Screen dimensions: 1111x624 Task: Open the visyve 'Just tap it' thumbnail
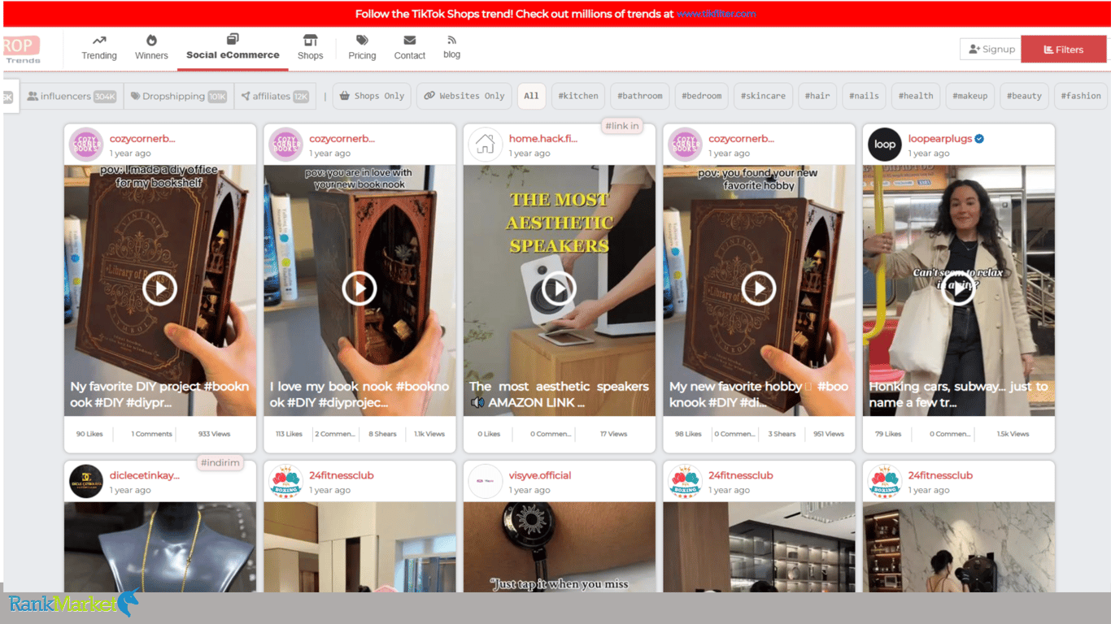point(560,547)
